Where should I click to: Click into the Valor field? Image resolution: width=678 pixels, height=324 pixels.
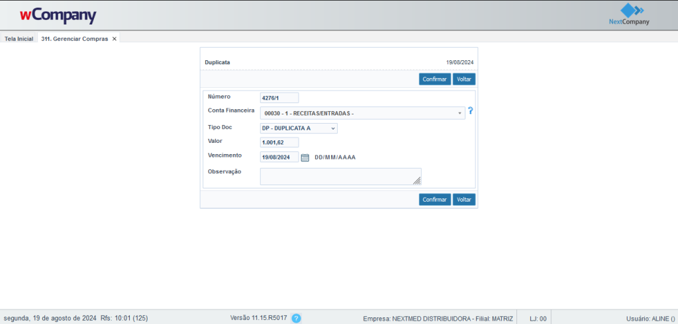pos(279,142)
